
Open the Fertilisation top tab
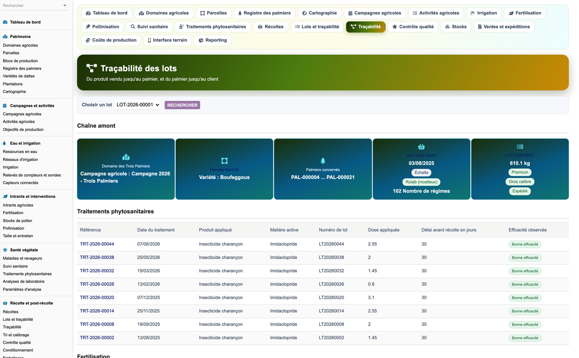525,13
